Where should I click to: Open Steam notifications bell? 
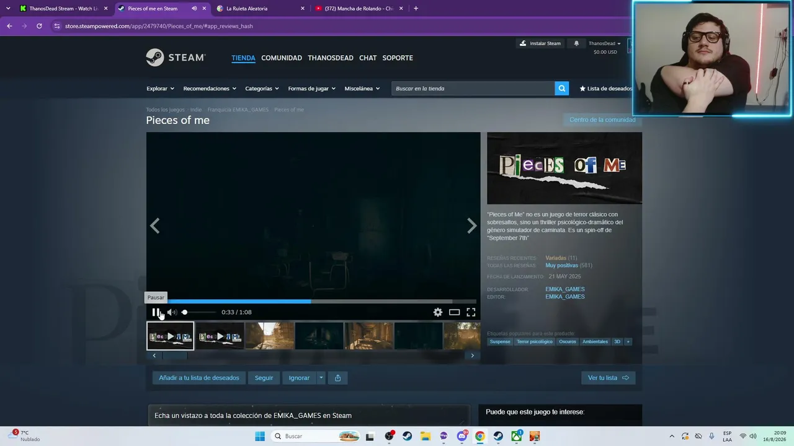point(576,43)
